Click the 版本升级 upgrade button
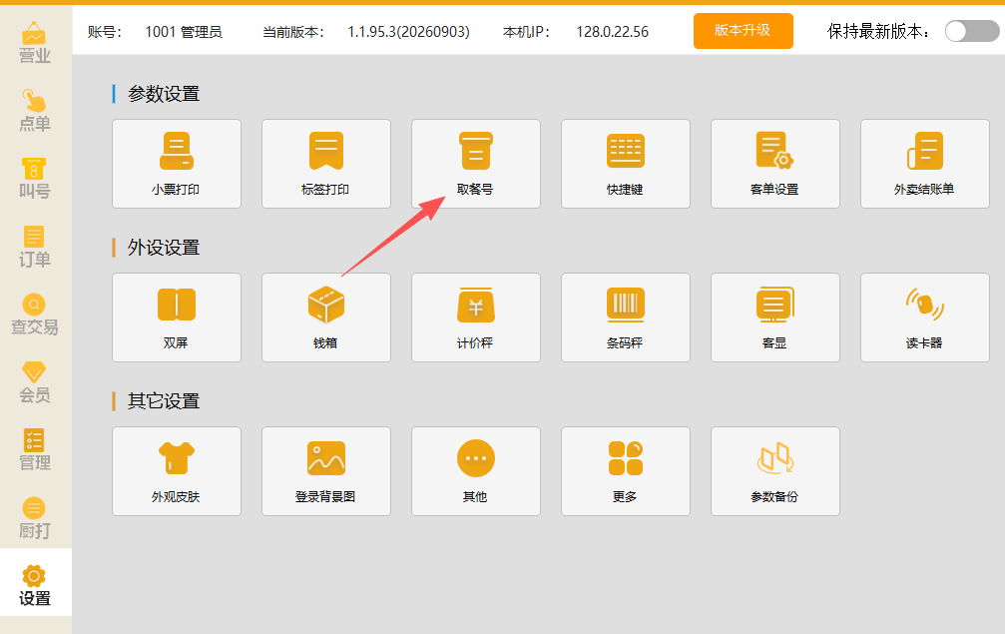1005x634 pixels. click(743, 31)
